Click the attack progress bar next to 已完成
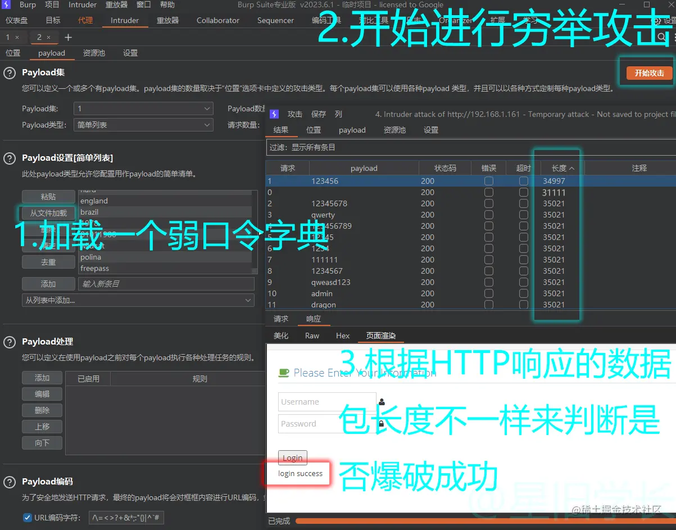The width and height of the screenshot is (676, 530). click(486, 521)
